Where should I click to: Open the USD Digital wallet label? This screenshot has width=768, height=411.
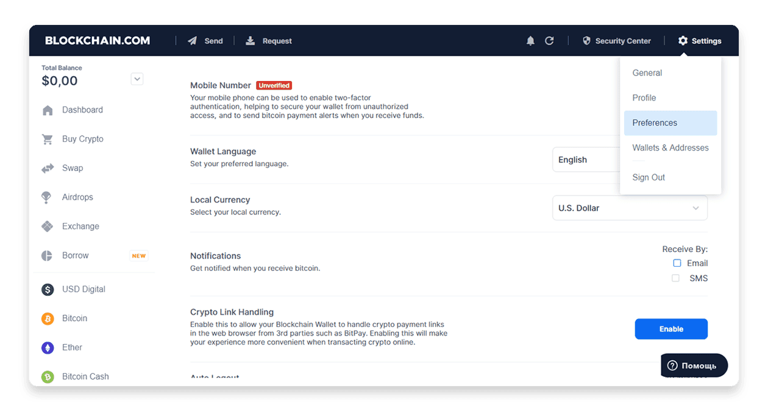84,289
